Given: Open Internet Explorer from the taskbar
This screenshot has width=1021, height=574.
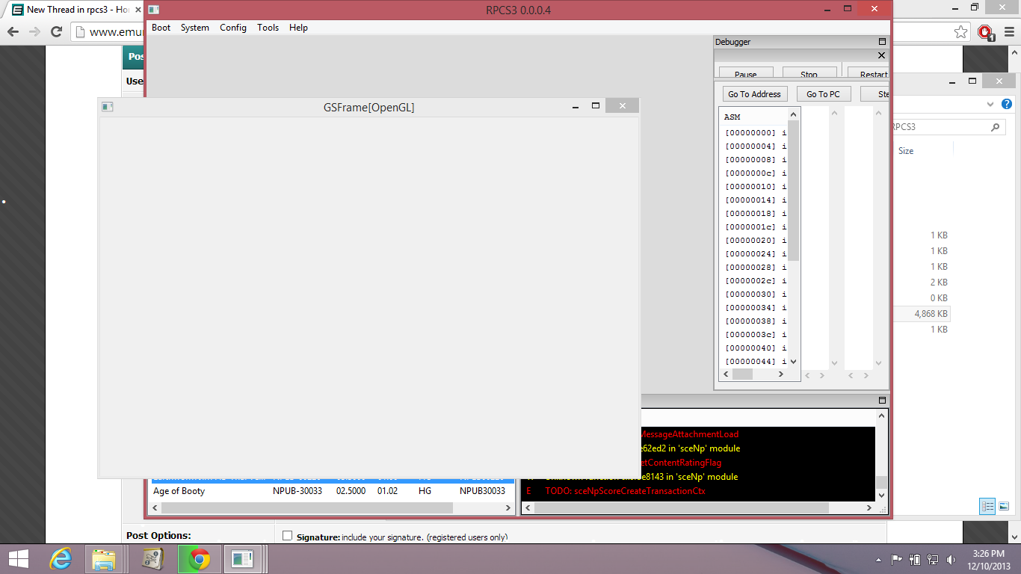Looking at the screenshot, I should [61, 558].
